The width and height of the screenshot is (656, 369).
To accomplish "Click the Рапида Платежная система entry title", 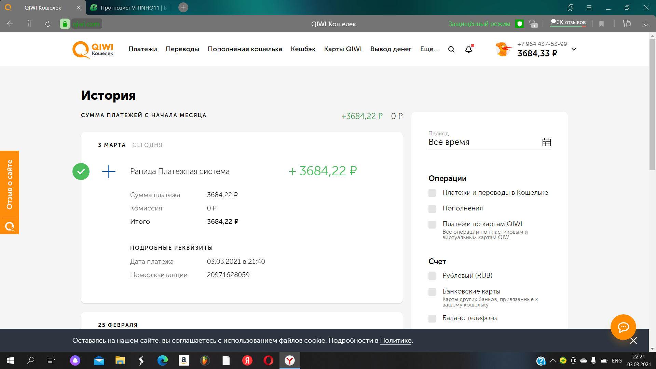I will tap(180, 172).
